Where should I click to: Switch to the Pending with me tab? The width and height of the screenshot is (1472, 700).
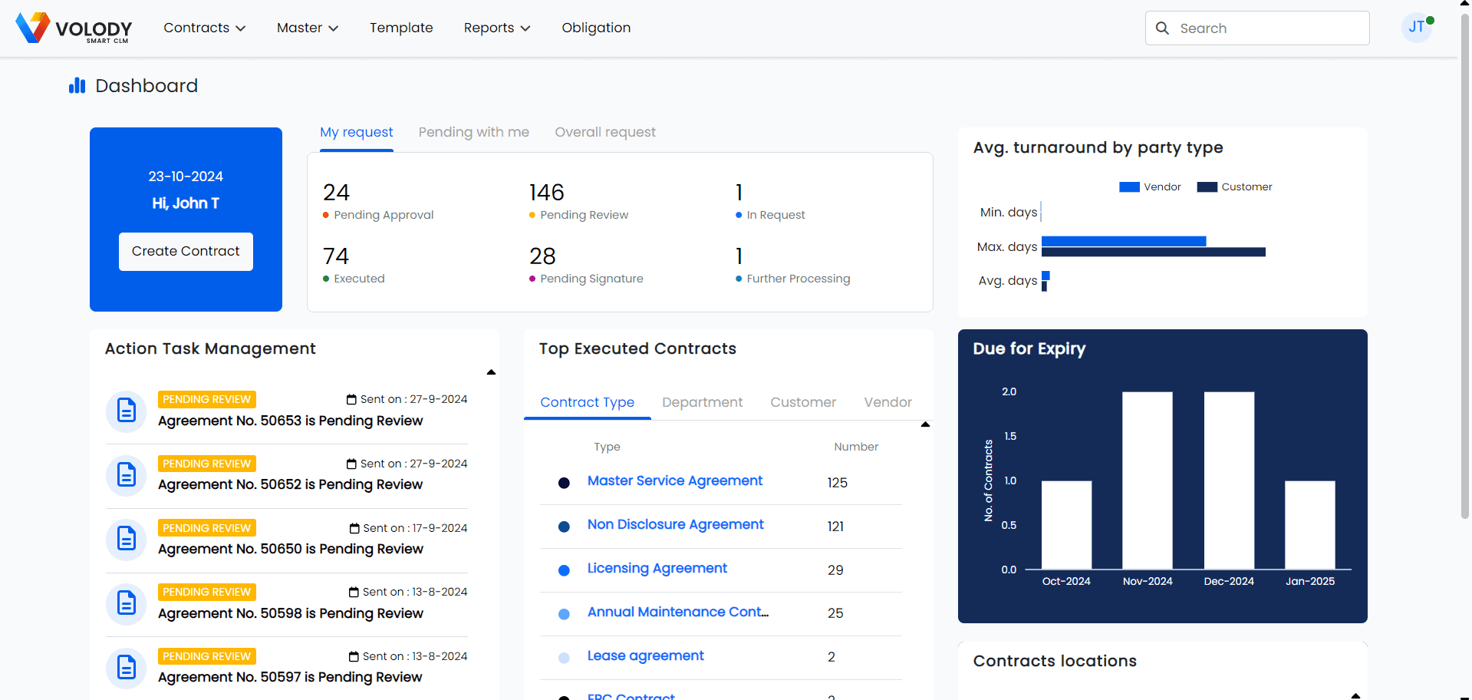473,132
